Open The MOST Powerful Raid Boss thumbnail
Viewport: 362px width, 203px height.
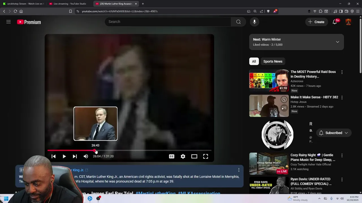(269, 80)
